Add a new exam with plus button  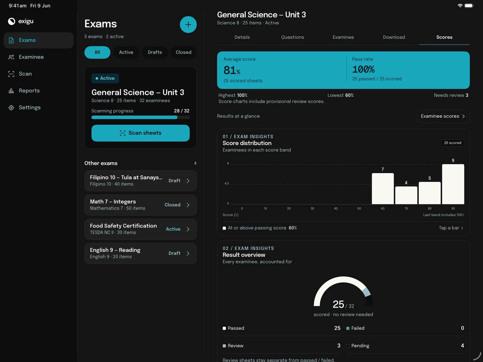coord(188,24)
